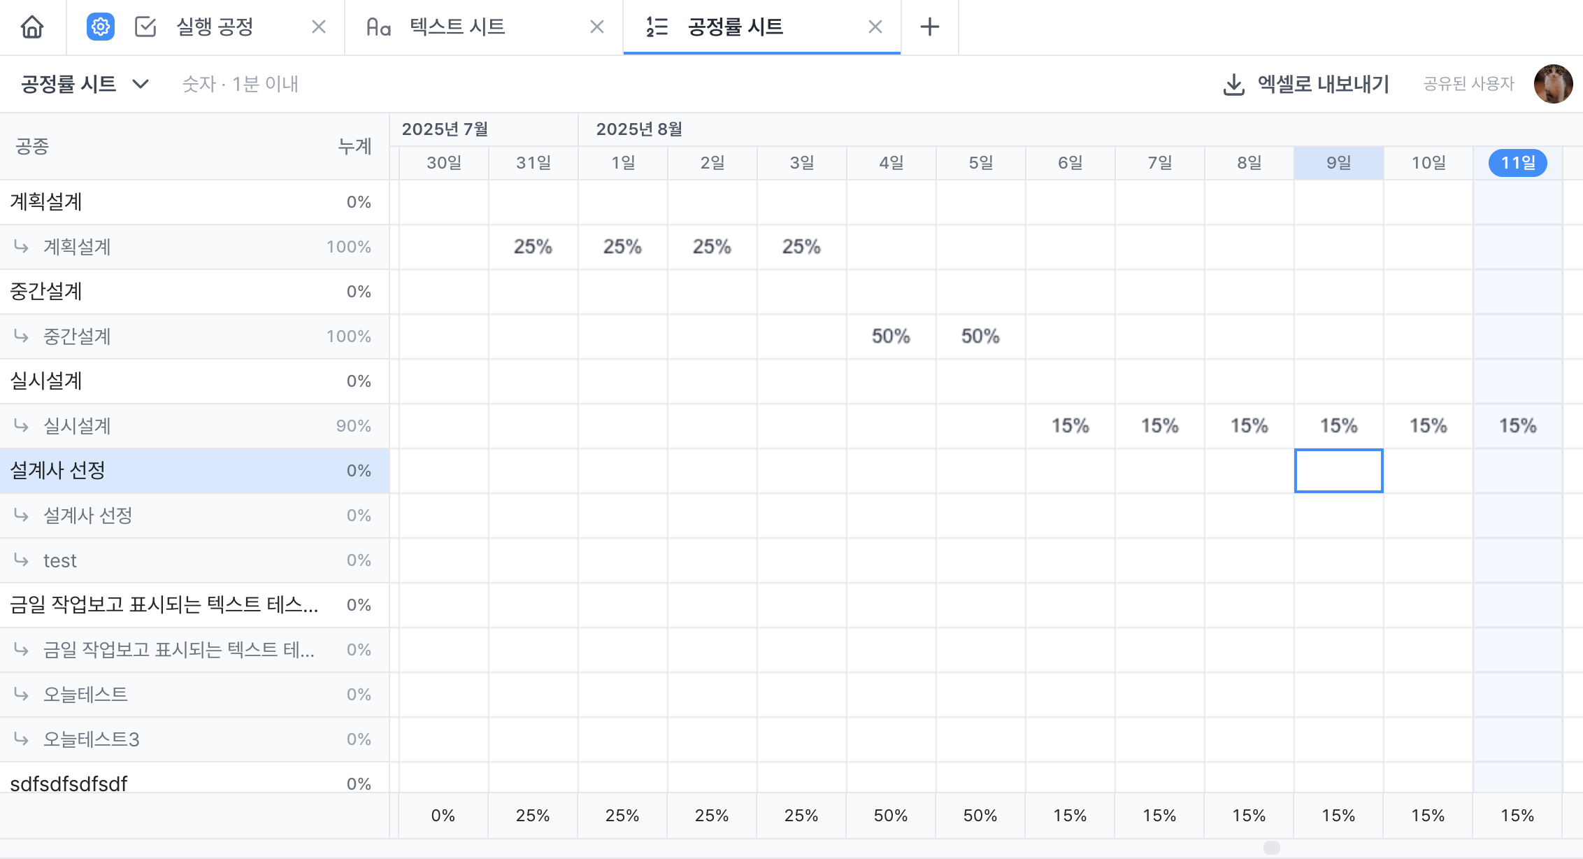Select the highlighted 11일 date pill
1583x859 pixels.
point(1517,162)
